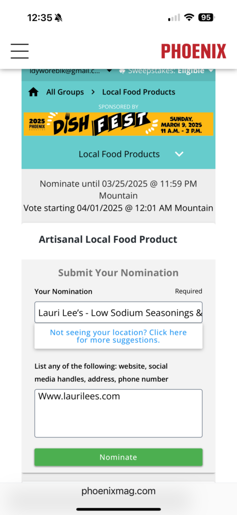Tap the Wi-Fi status icon

(189, 18)
